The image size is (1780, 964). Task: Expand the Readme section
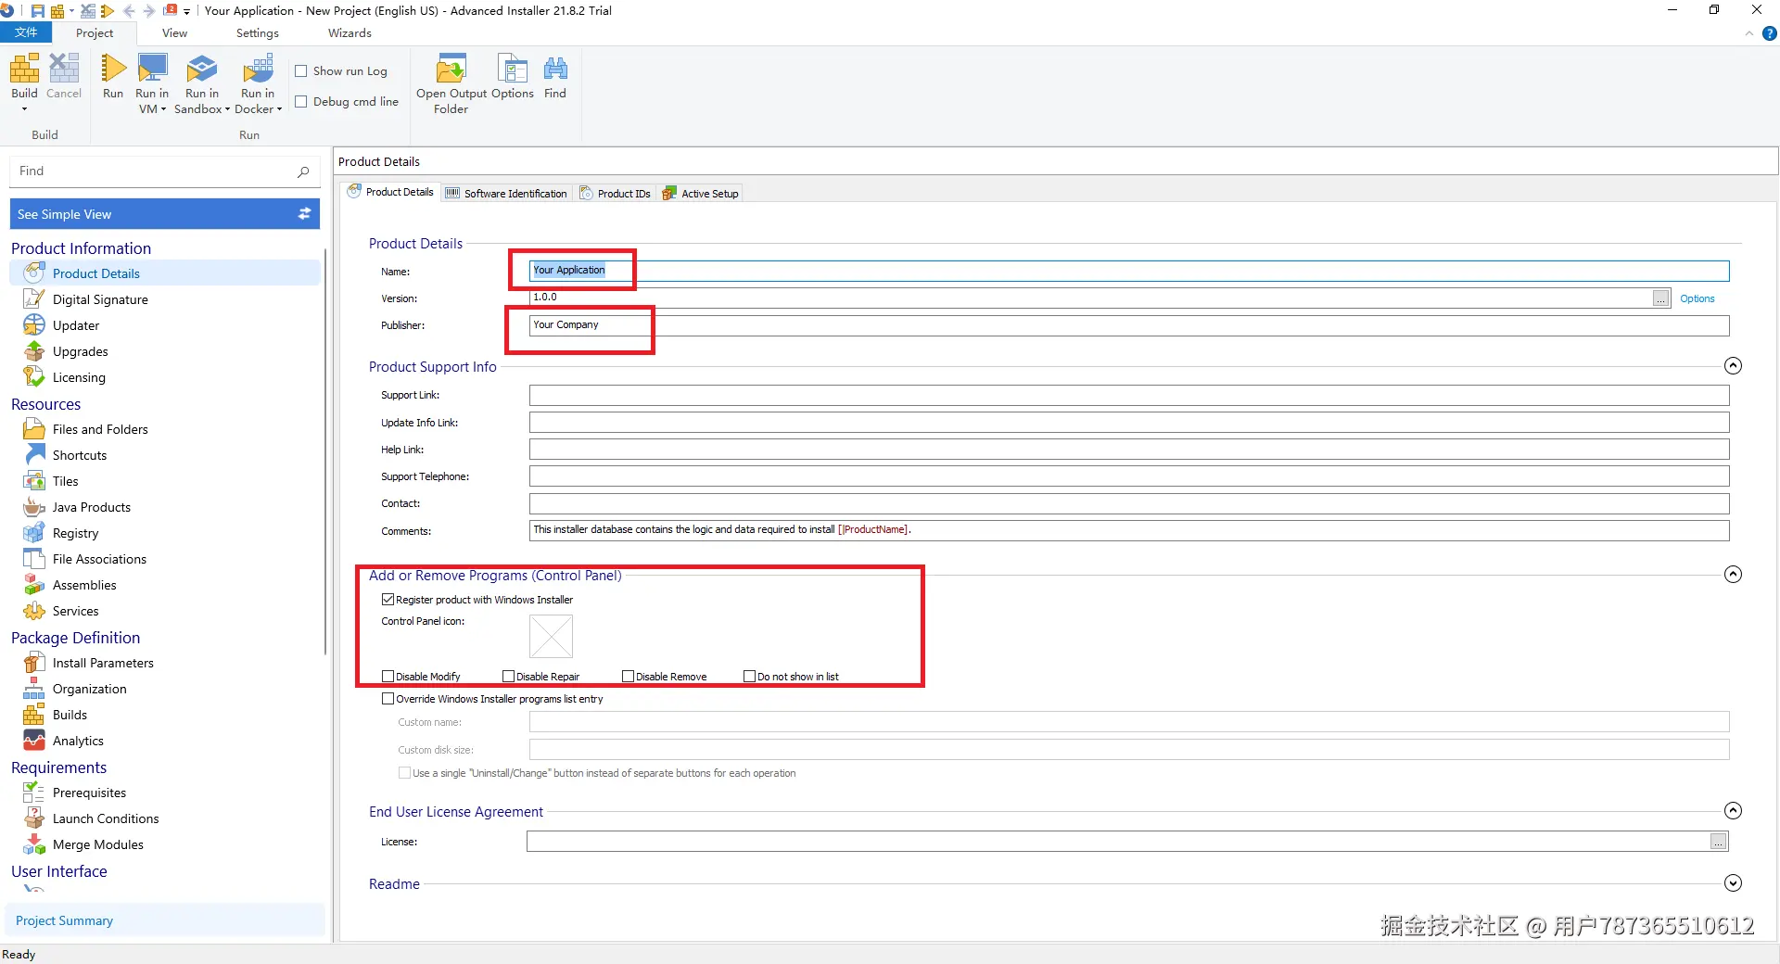(x=1733, y=883)
